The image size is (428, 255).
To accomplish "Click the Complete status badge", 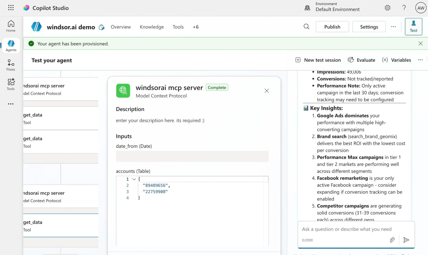I will pos(217,88).
